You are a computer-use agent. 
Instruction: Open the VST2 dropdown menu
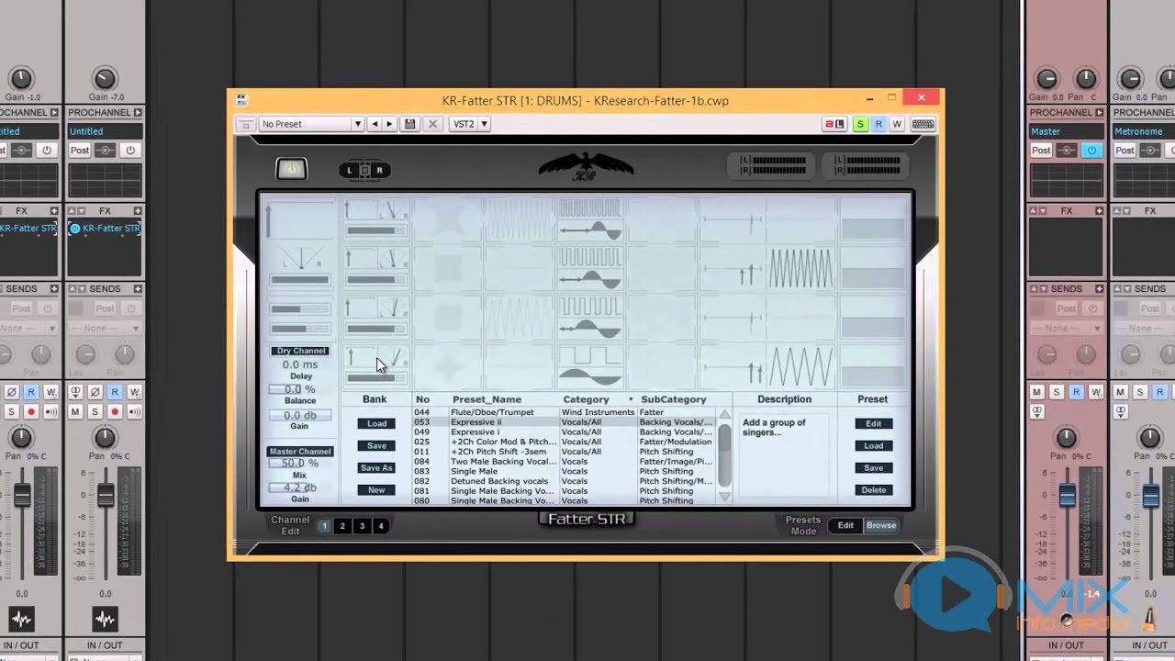[470, 124]
